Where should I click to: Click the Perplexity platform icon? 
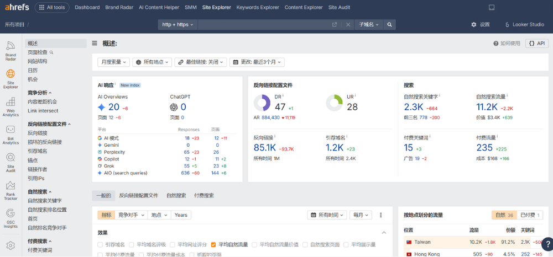[x=100, y=152]
